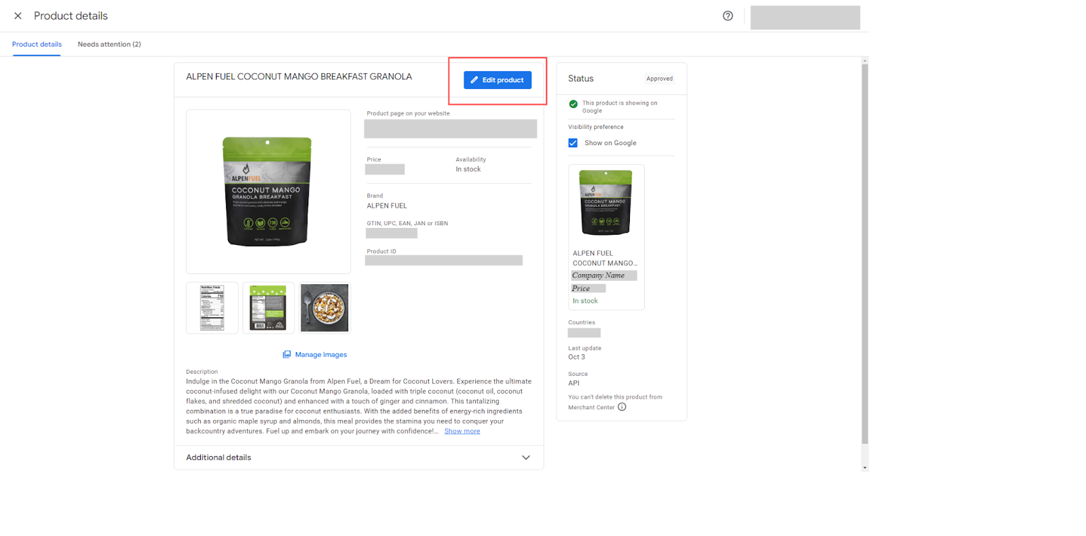The image size is (1086, 536).
Task: Click the scrollbar down arrow
Action: click(865, 467)
